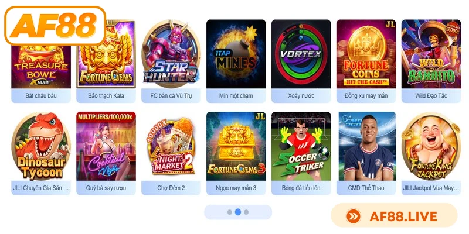Image resolution: width=469 pixels, height=234 pixels.
Task: Launch the Fortune Coins game tile
Action: pyautogui.click(x=366, y=54)
